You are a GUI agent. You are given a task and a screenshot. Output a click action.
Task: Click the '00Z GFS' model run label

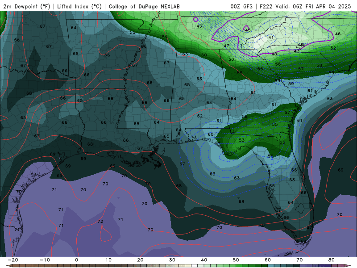pos(241,7)
